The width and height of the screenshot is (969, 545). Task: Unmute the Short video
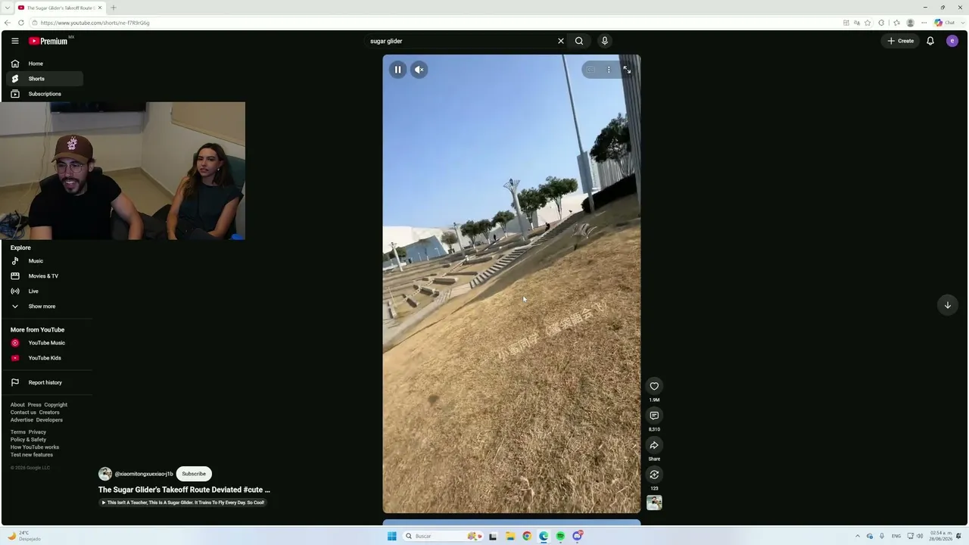pyautogui.click(x=419, y=70)
